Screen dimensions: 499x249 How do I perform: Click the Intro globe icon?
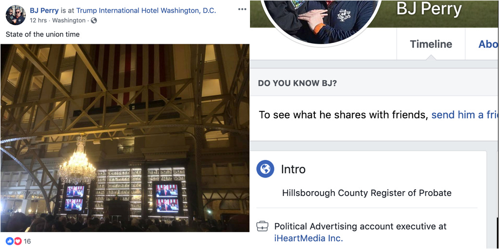[x=265, y=169]
